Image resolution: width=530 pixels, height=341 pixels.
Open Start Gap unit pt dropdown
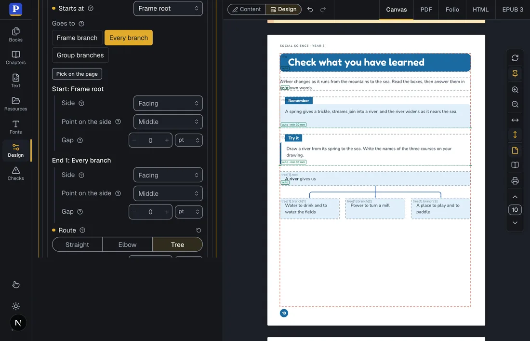[188, 140]
